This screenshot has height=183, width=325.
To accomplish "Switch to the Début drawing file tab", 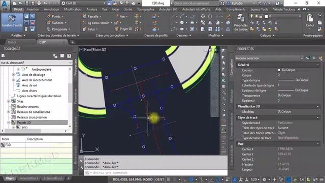I will pyautogui.click(x=12, y=42).
